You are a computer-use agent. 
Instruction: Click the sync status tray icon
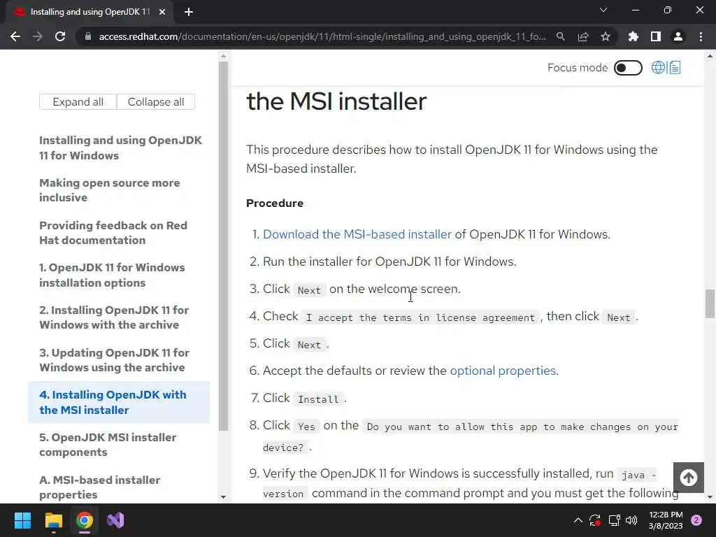pos(595,520)
